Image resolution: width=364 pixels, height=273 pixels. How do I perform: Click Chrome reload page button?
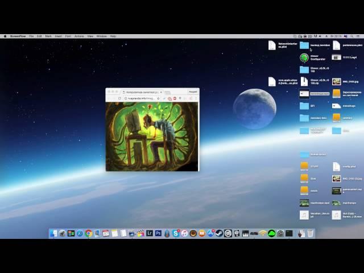click(119, 98)
